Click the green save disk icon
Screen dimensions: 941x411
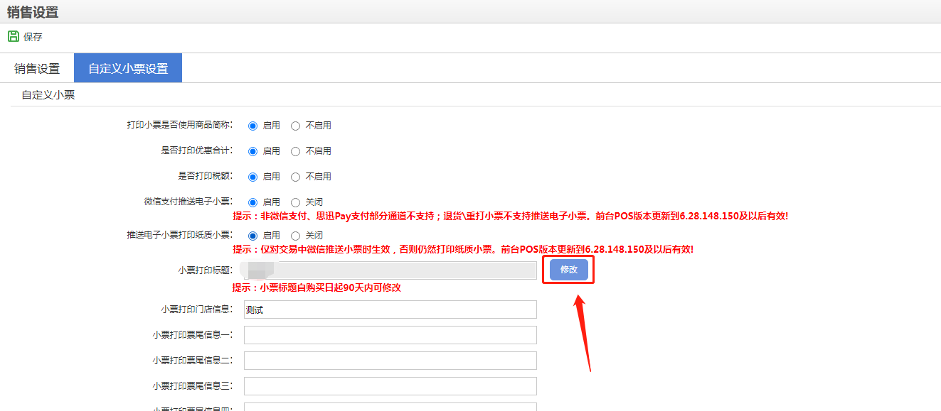click(x=13, y=36)
